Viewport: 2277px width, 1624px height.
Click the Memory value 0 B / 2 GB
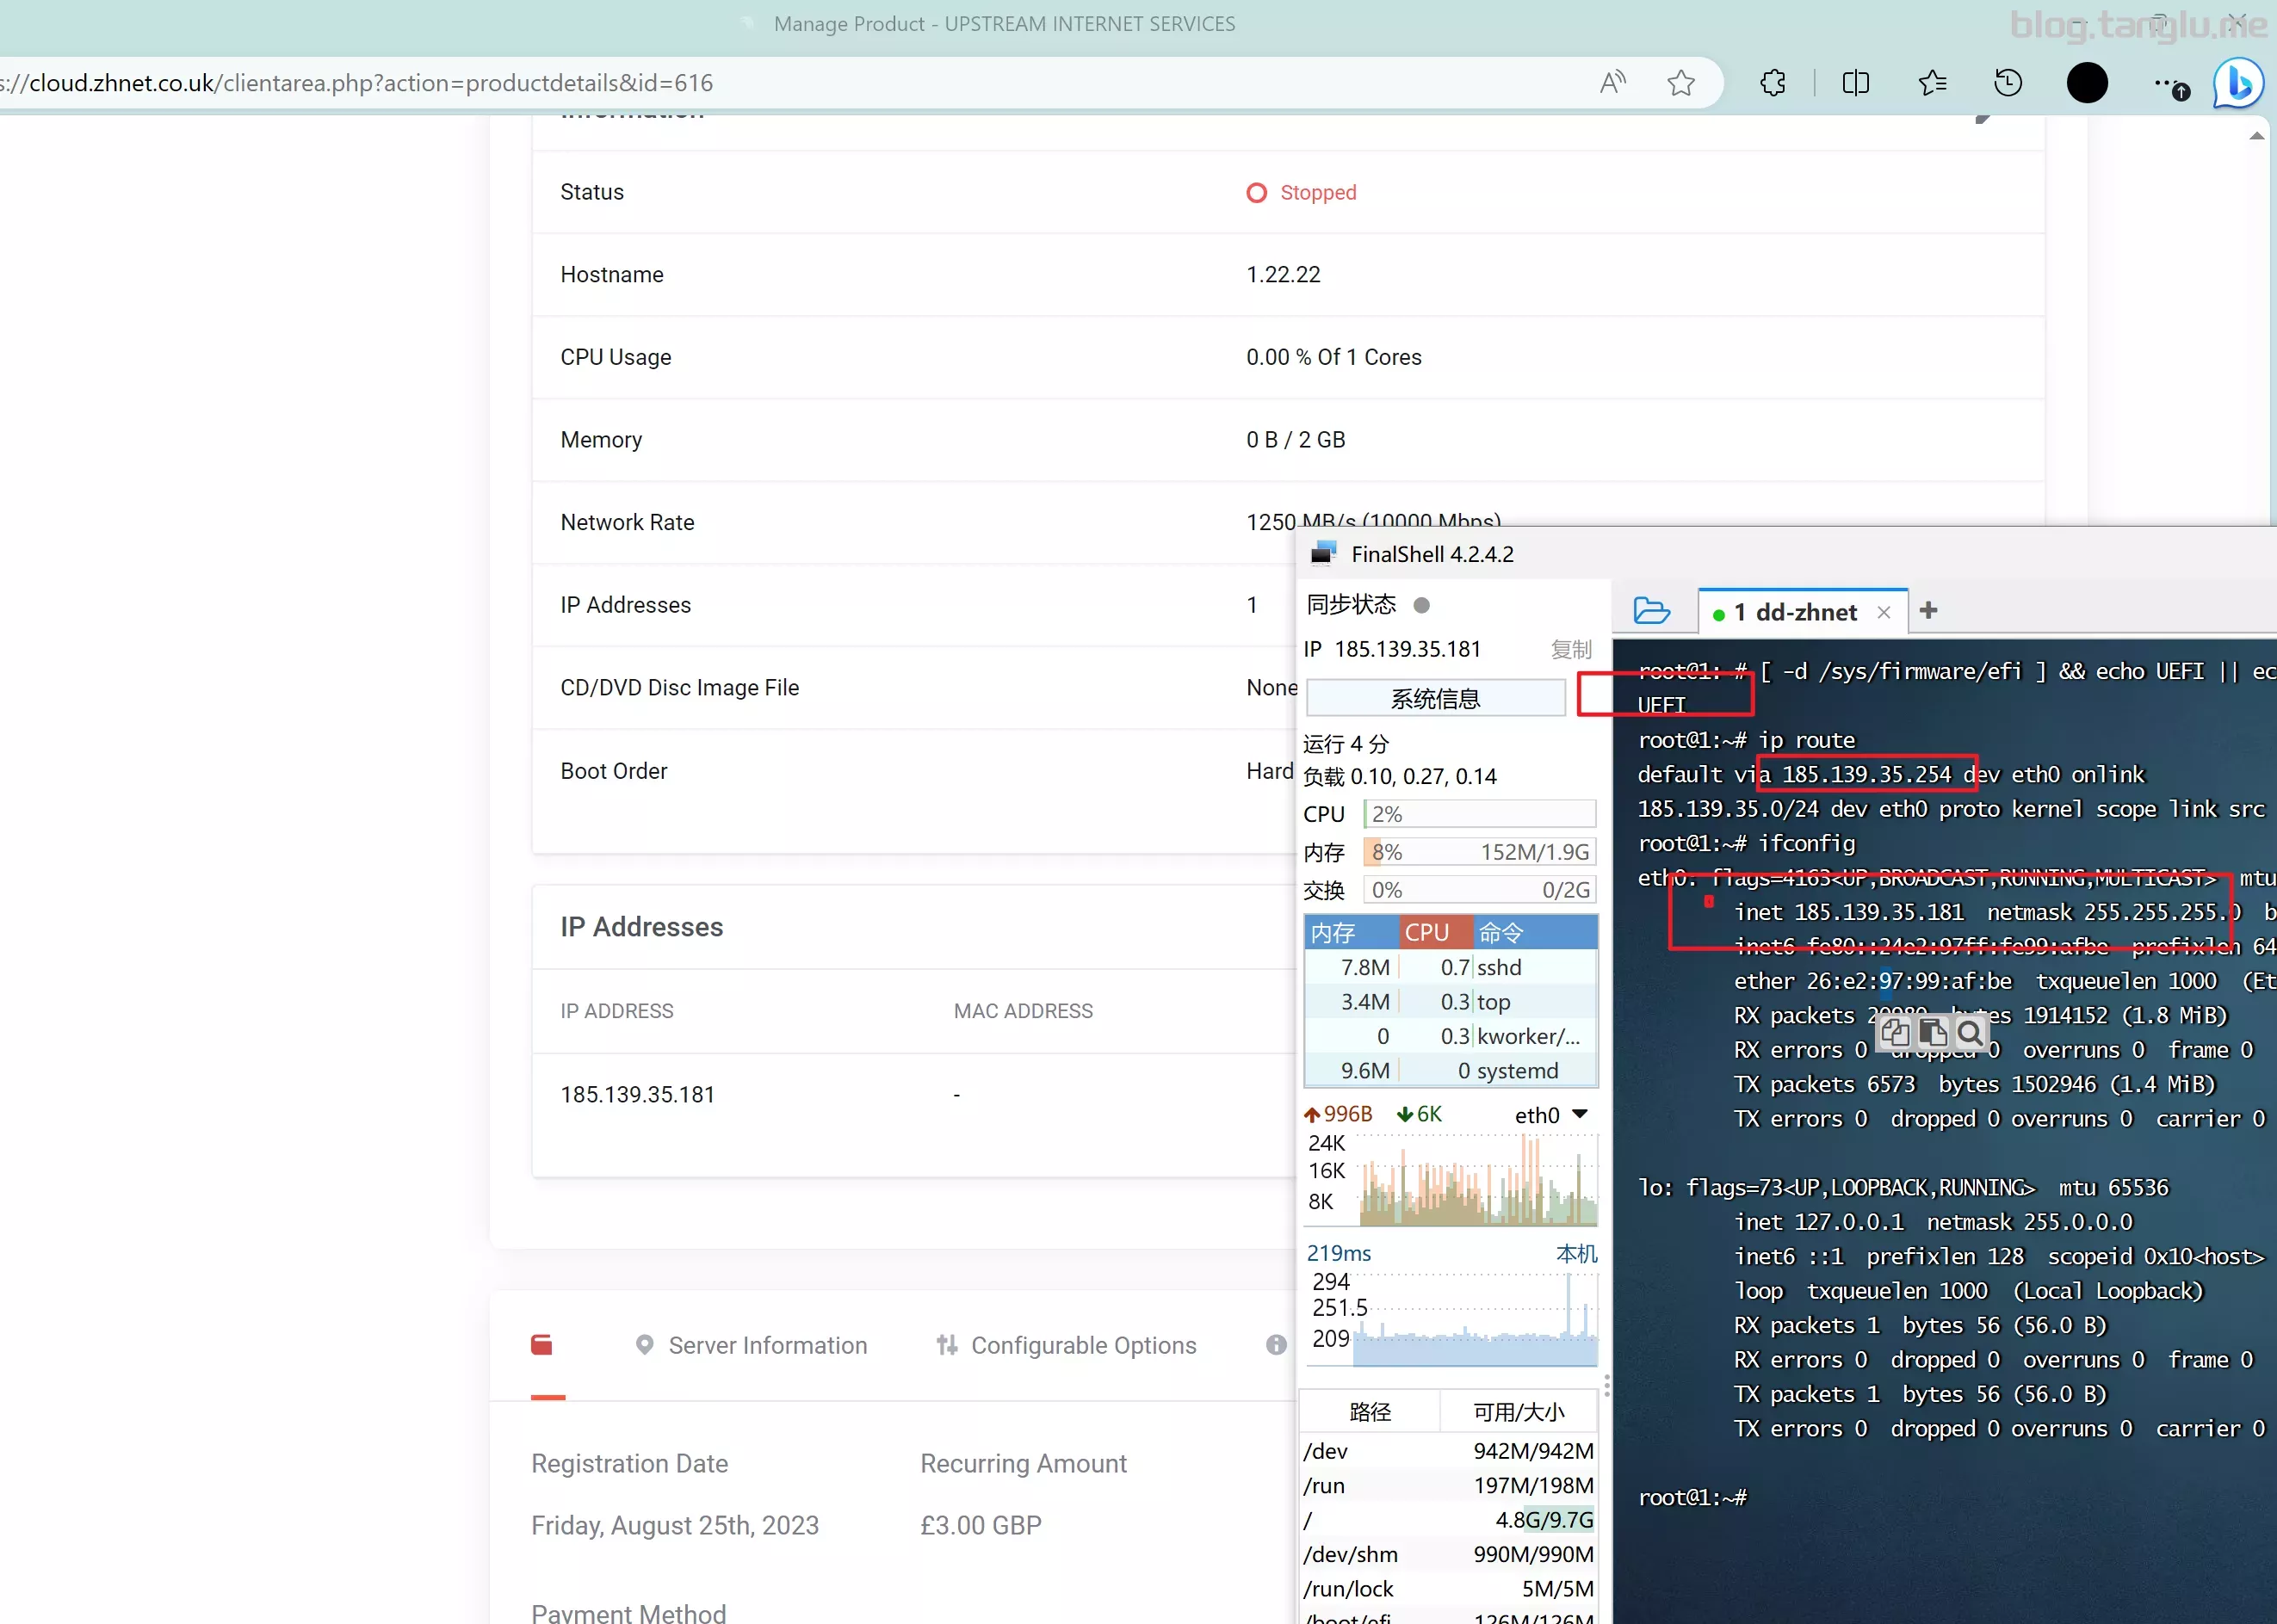pos(1295,440)
